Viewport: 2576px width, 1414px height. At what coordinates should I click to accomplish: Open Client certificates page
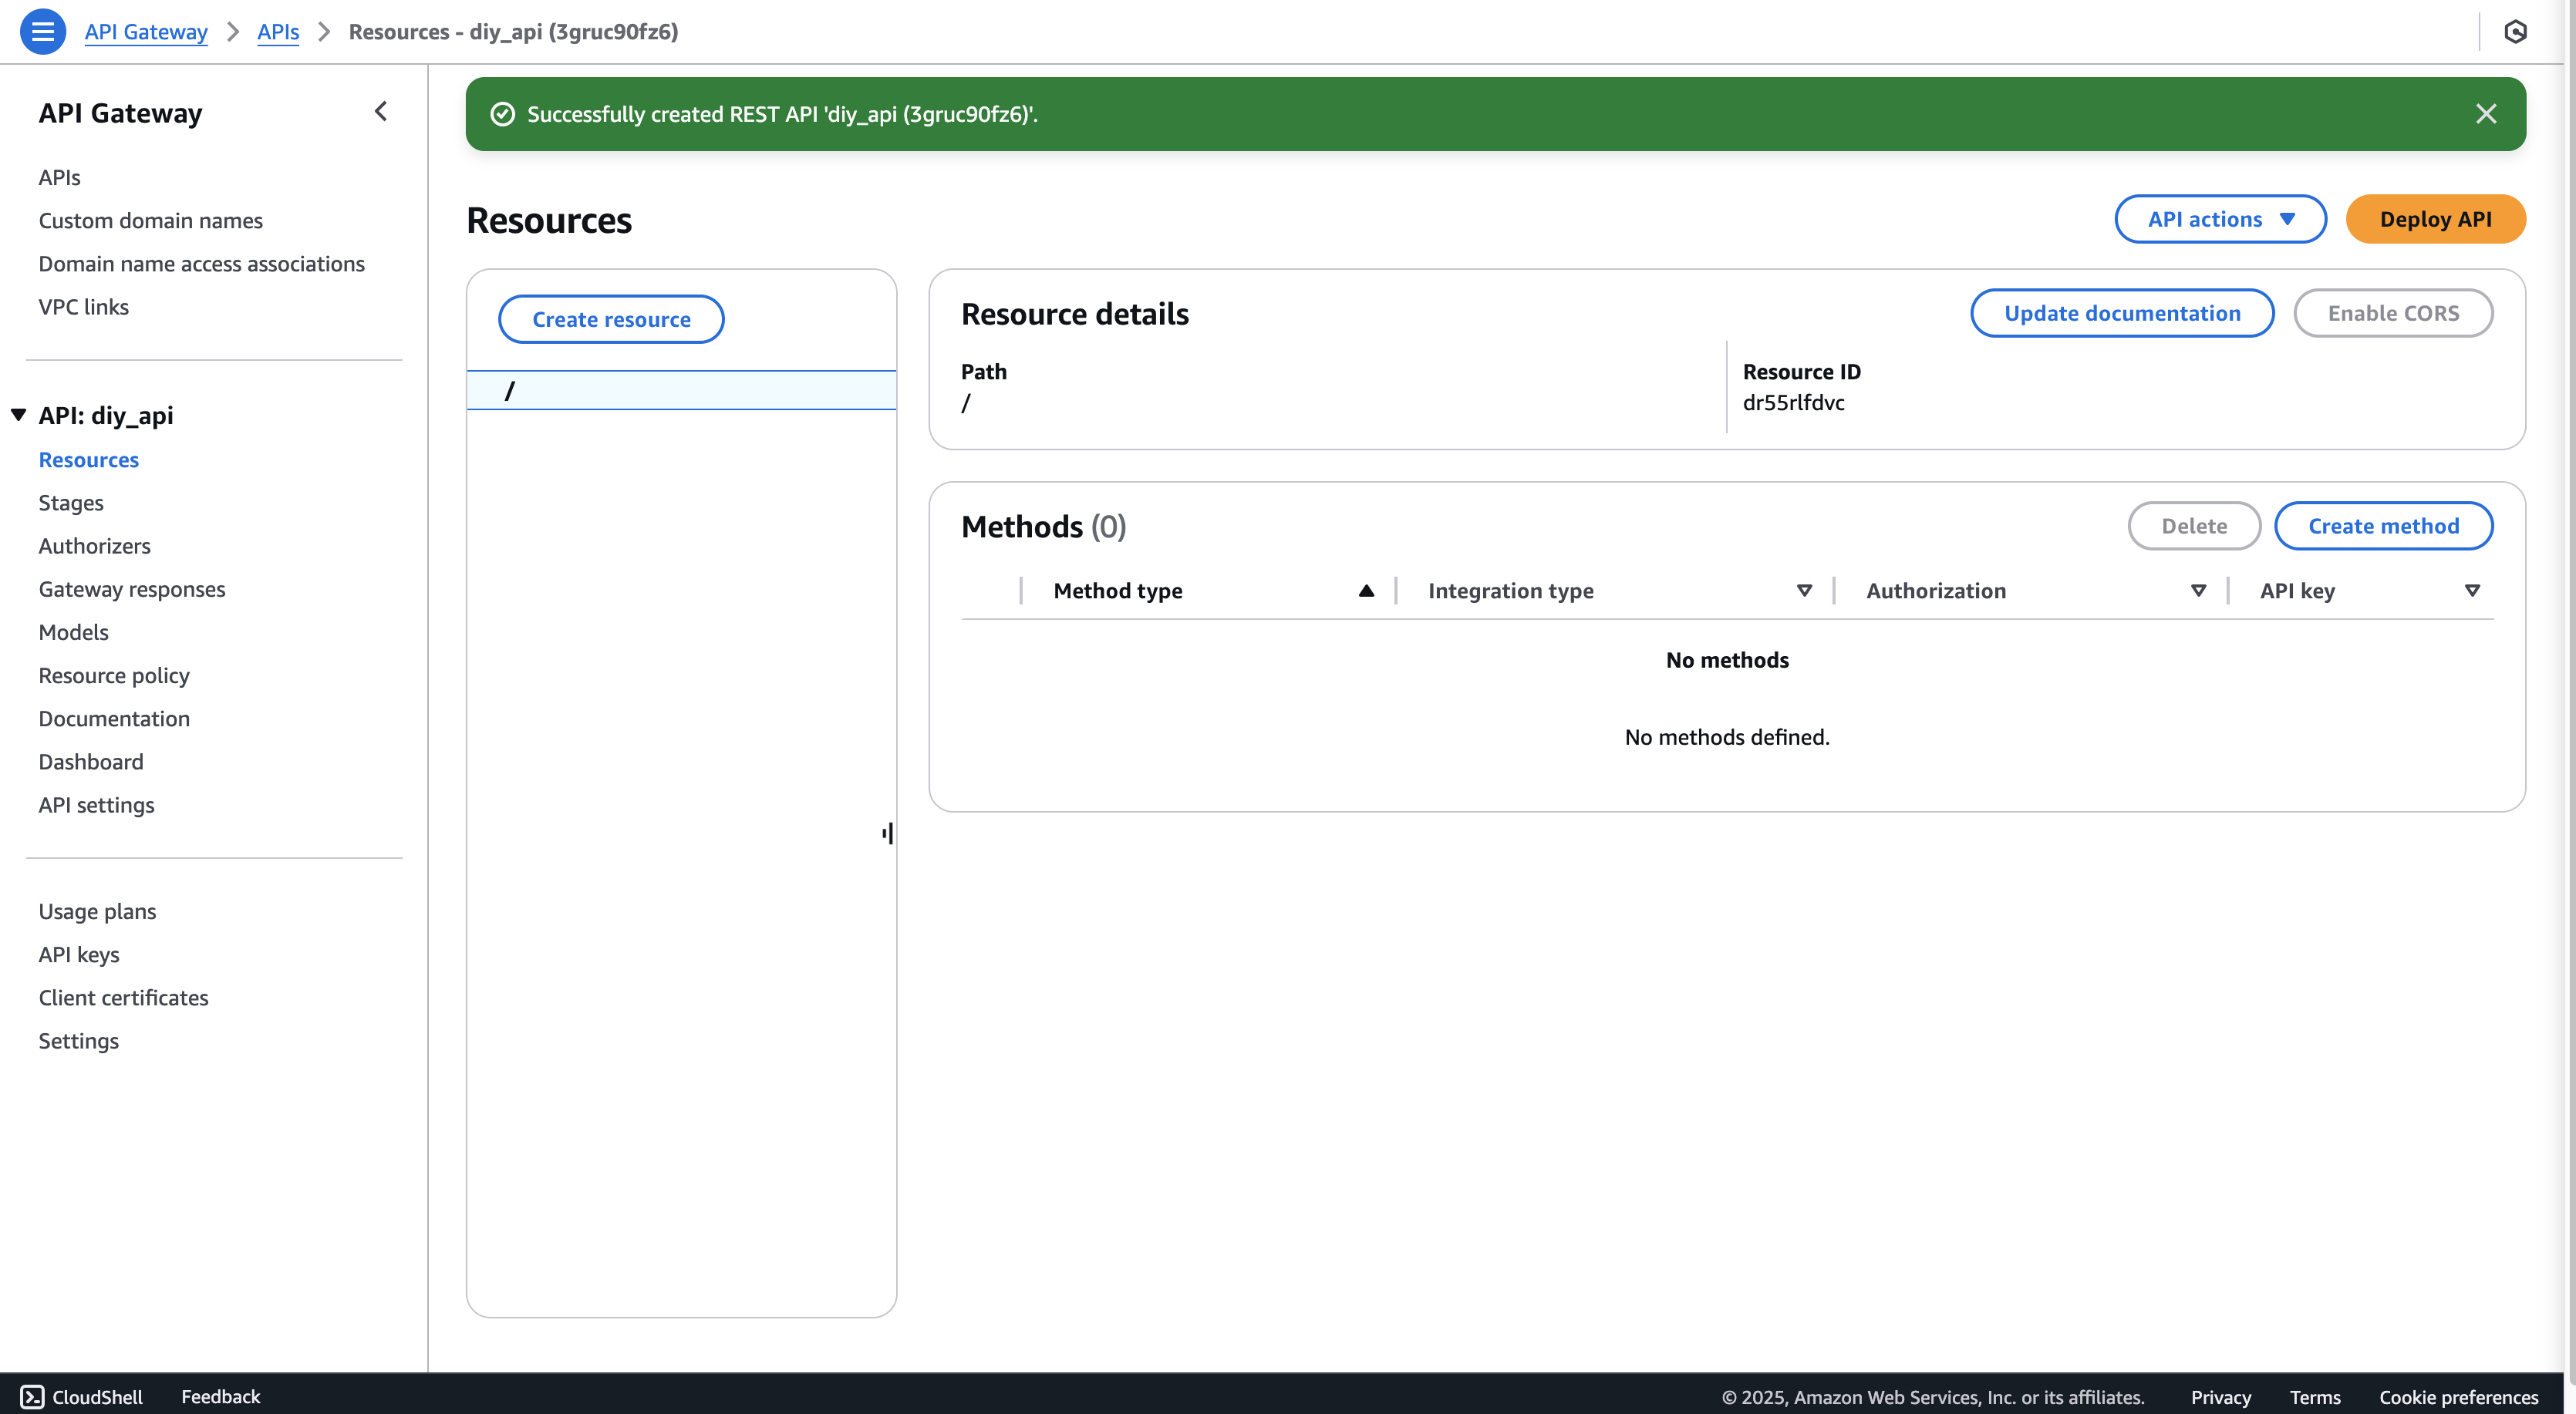pos(124,997)
